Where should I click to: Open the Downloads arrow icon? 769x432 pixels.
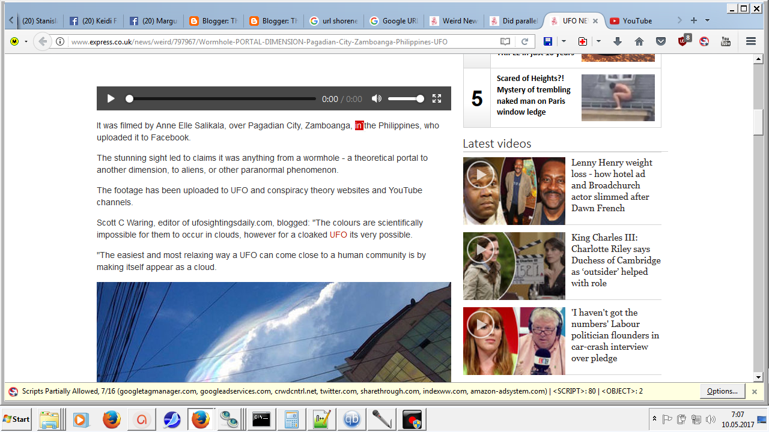[x=618, y=41]
